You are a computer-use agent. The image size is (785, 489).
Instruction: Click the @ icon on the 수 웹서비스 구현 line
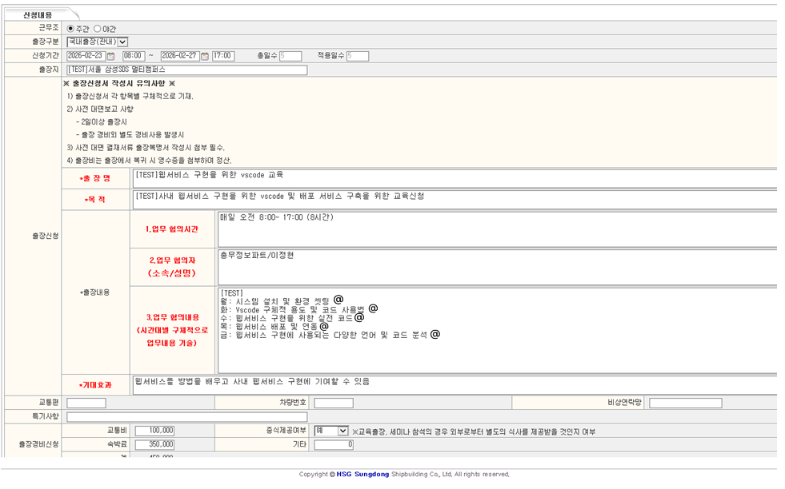click(359, 316)
